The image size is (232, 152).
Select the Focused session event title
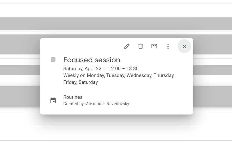pyautogui.click(x=92, y=60)
